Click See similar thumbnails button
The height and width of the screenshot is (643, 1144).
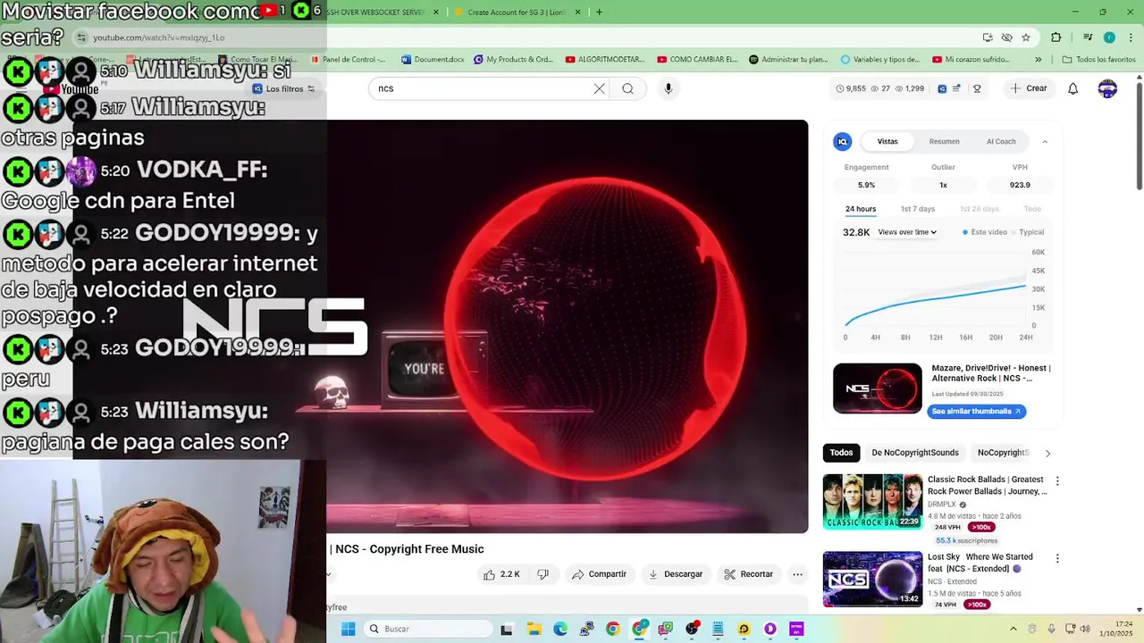click(x=976, y=412)
